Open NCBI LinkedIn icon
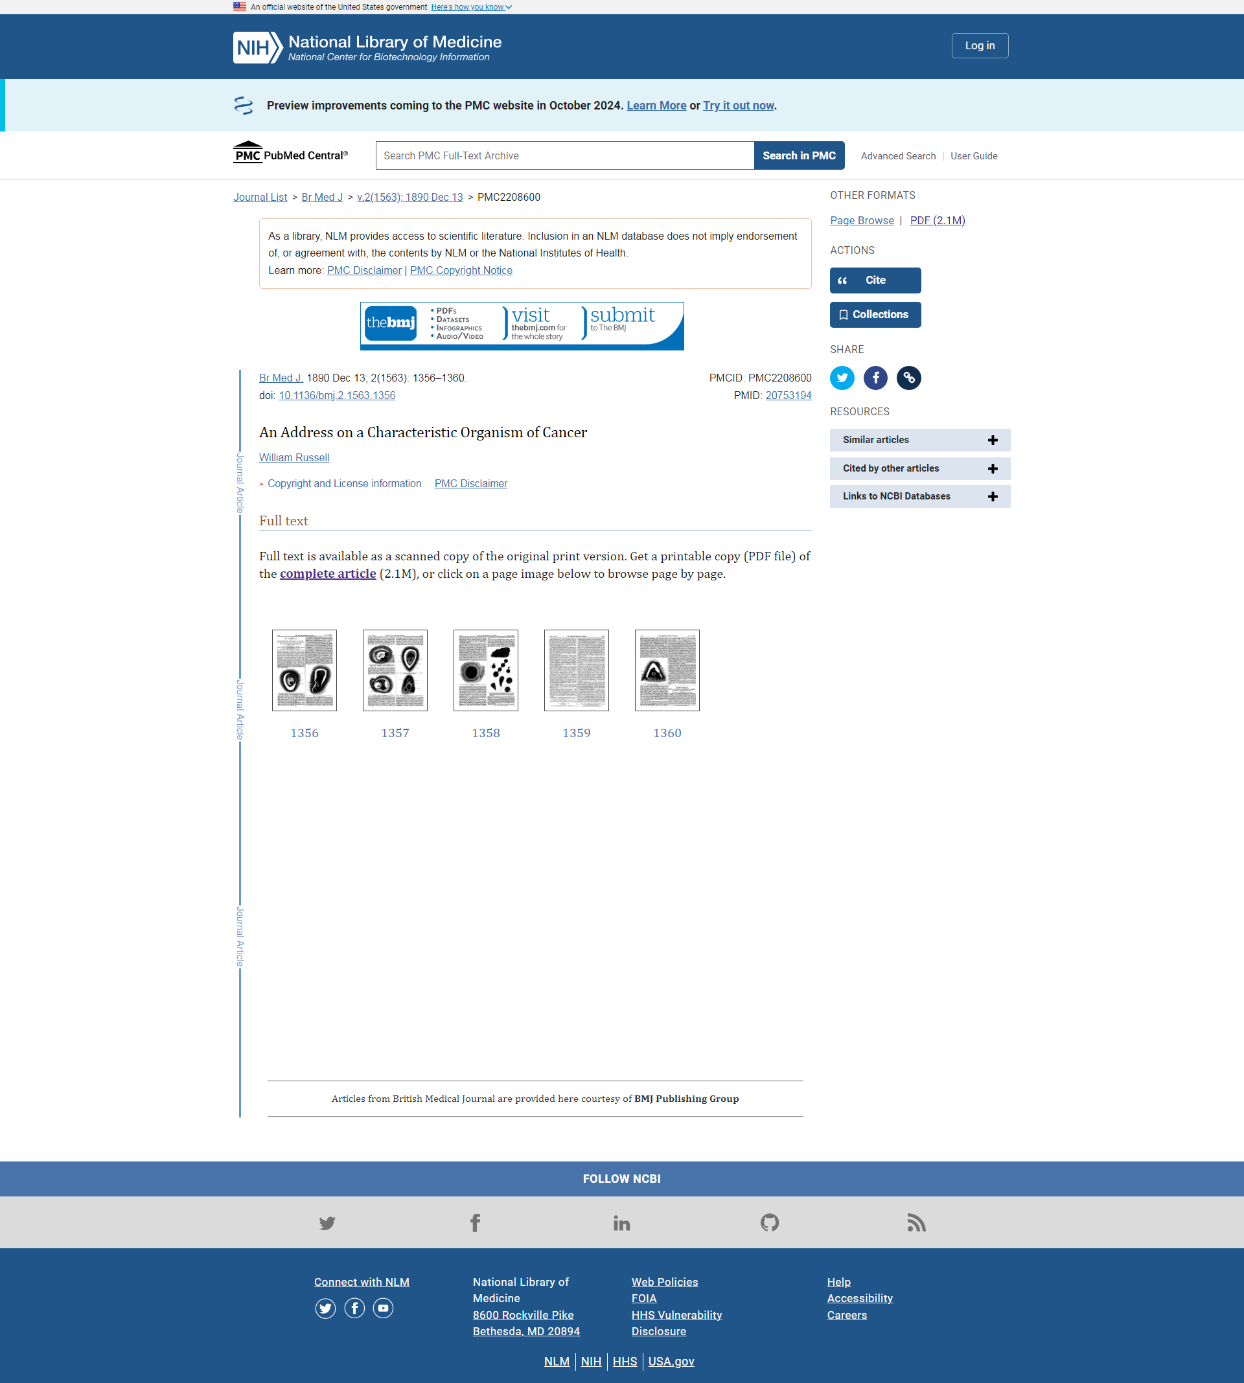This screenshot has height=1383, width=1244. pos(622,1222)
